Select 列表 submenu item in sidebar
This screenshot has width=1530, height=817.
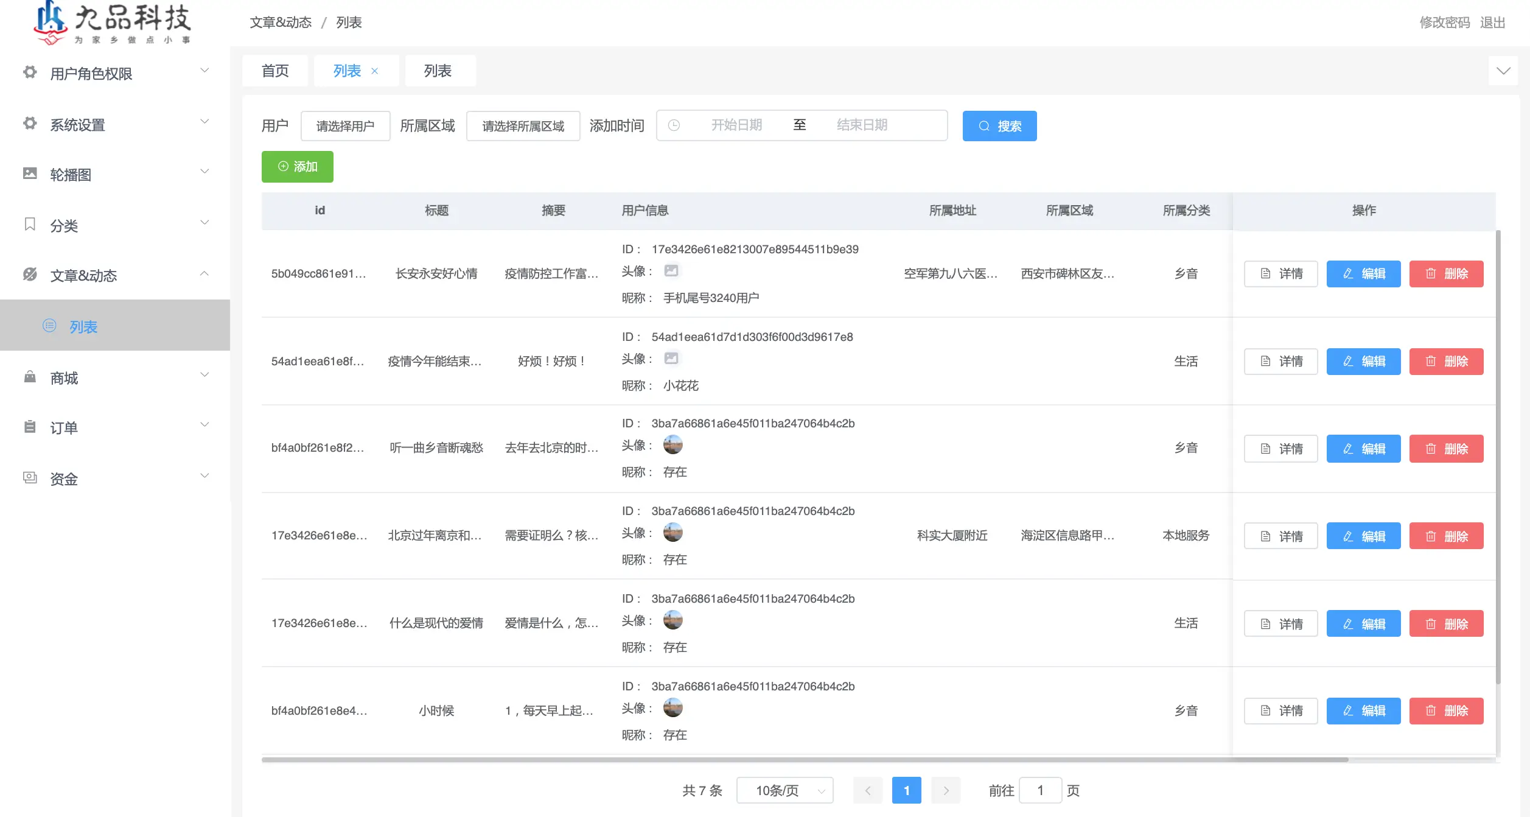coord(83,327)
